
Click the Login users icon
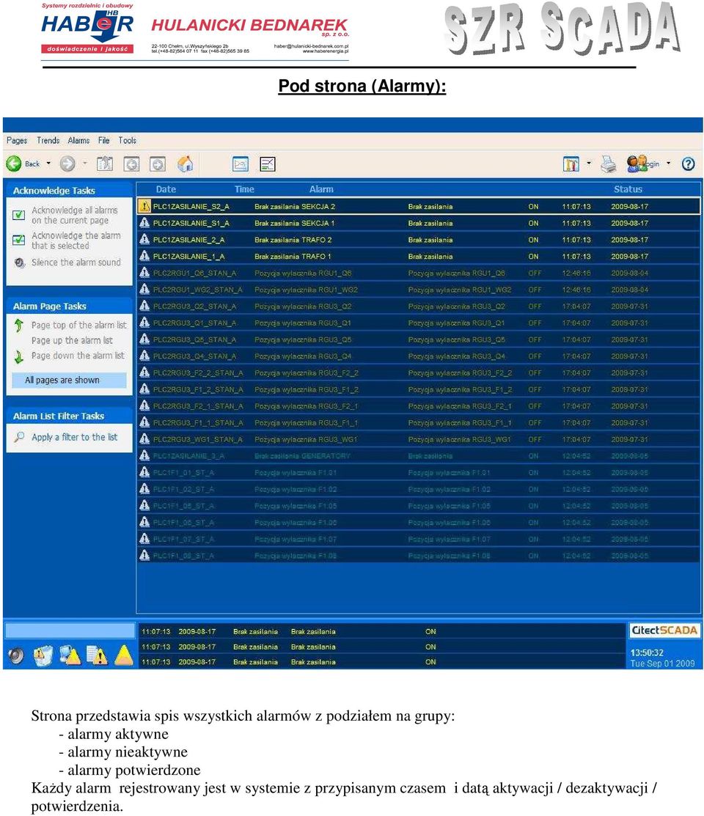tap(637, 164)
